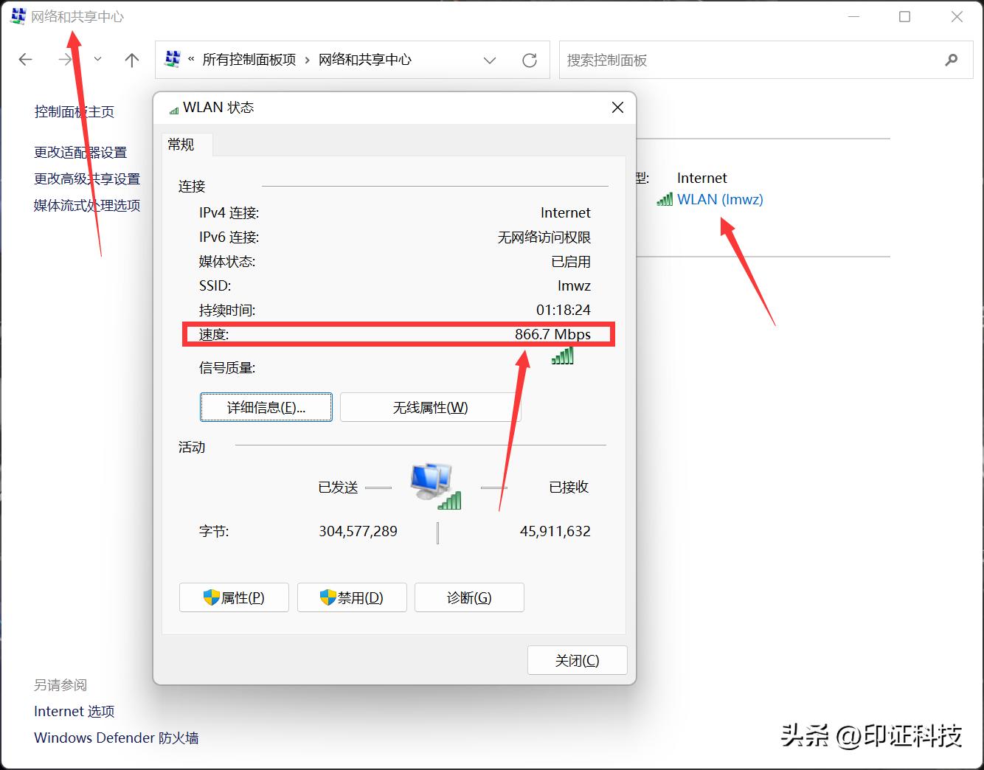Click the up arrow navigation icon
Screen dimensions: 984x770
[131, 59]
